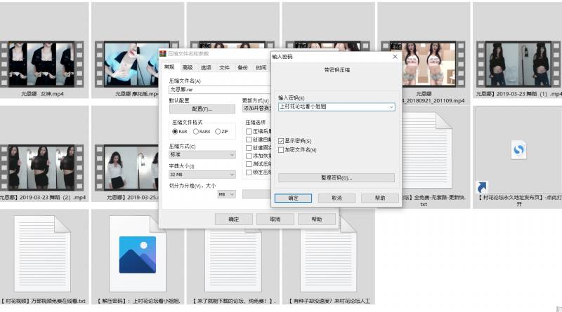Open the 允恩娜 摩托摇.mp4 video icon

tap(138, 63)
